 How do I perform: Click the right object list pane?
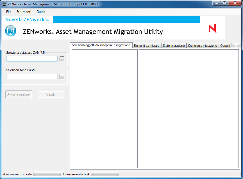point(189,109)
